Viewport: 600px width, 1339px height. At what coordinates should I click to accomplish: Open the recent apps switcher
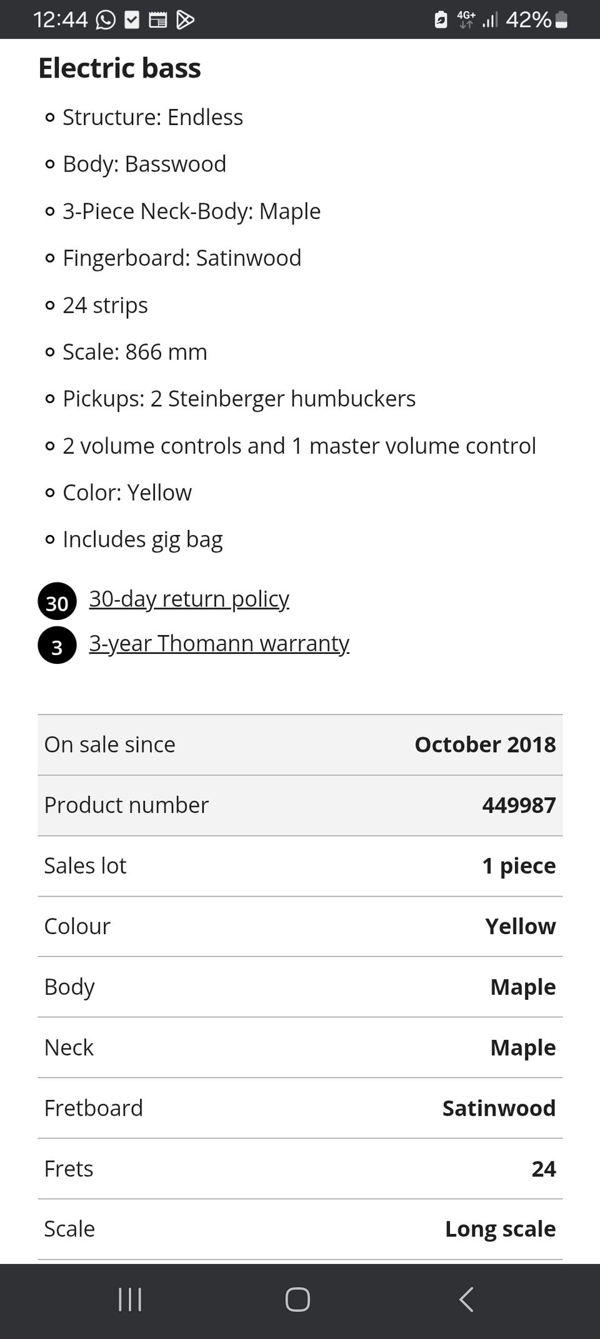130,1300
